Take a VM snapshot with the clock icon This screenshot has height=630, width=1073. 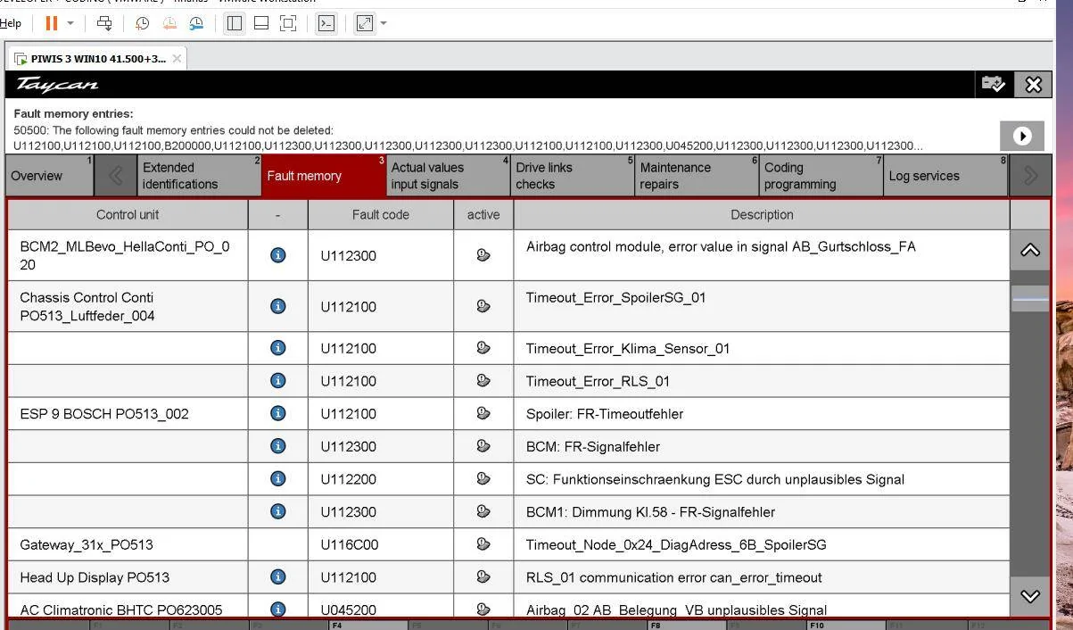pos(142,23)
